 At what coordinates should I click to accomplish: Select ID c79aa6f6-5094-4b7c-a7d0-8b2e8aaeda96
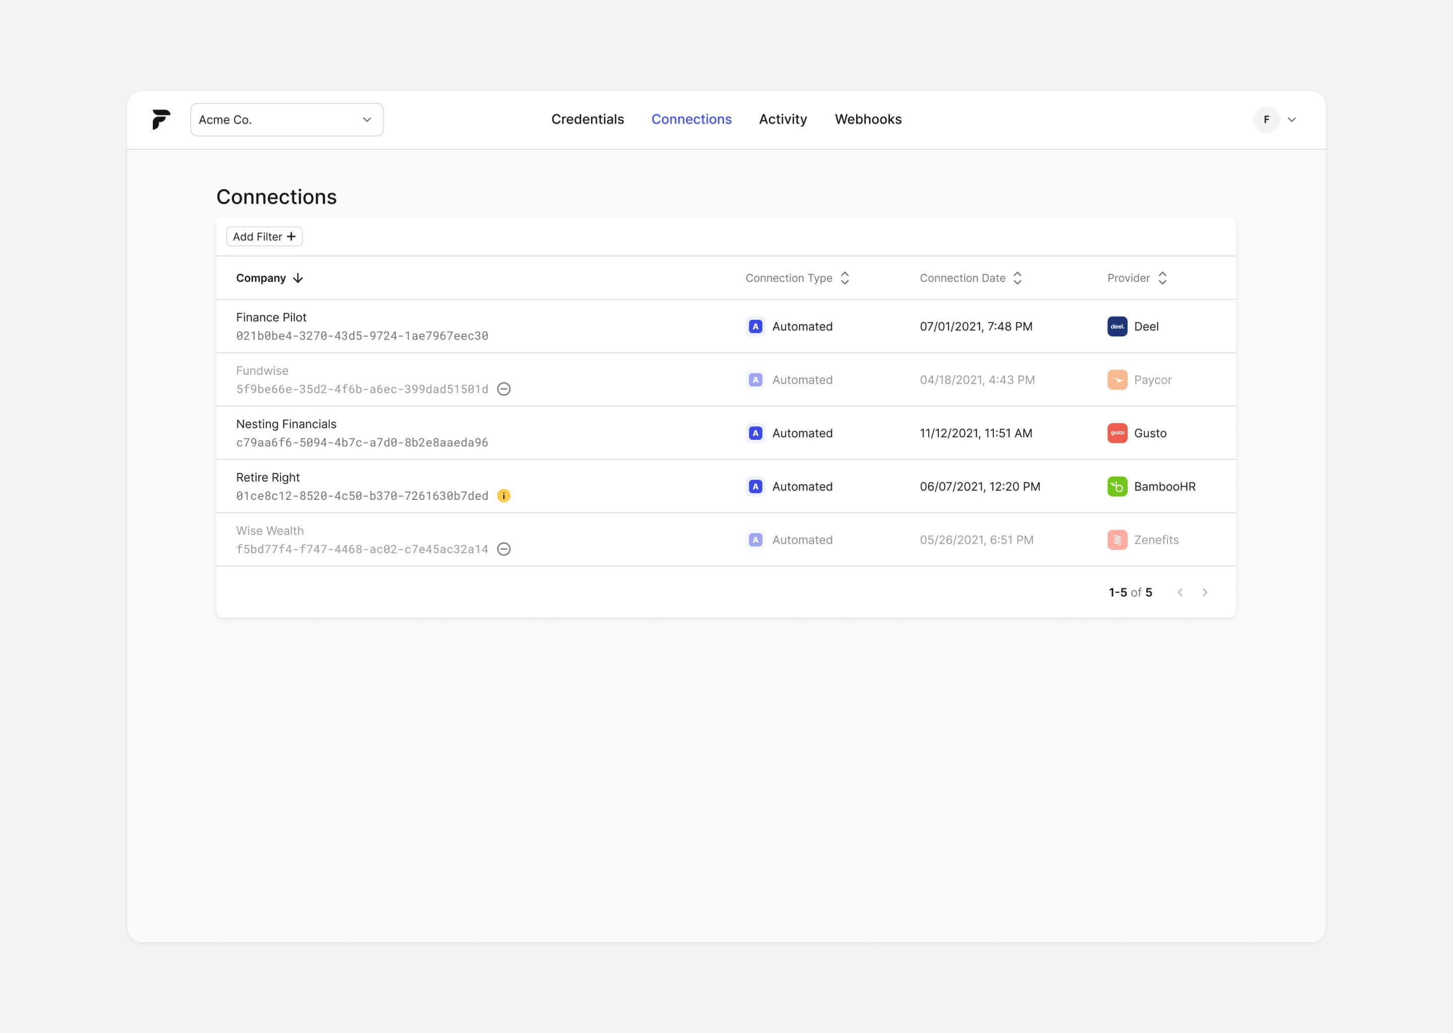pyautogui.click(x=362, y=443)
